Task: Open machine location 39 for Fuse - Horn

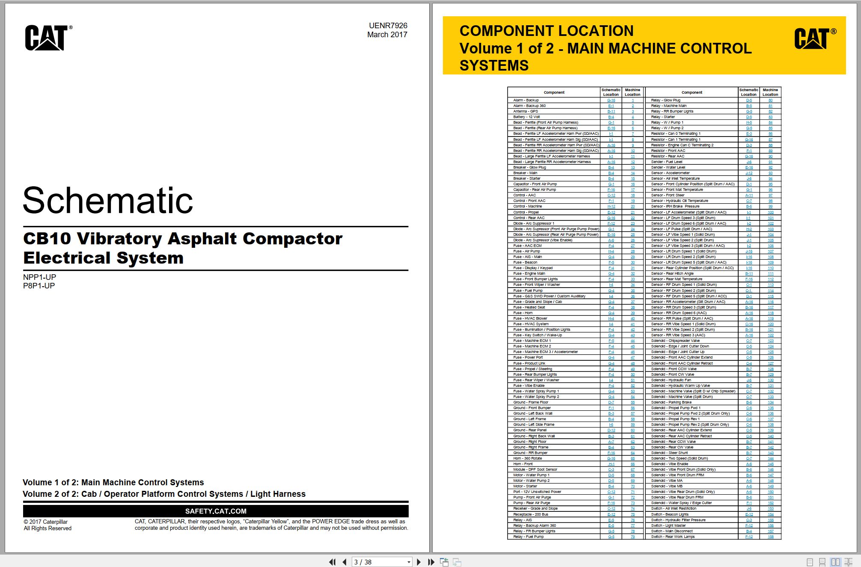Action: click(632, 313)
